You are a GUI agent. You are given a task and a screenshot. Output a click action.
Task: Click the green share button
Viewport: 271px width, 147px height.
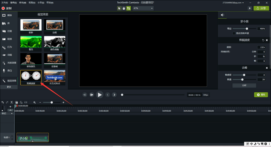pyautogui.click(x=261, y=8)
